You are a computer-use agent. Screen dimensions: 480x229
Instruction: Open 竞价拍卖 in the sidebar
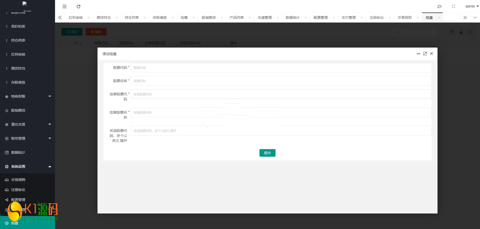pos(27,26)
